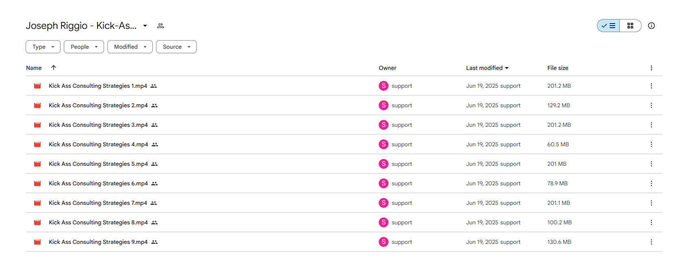The height and width of the screenshot is (274, 699).
Task: Click video icon for Kick Ass Consulting Strategies 5.mp4
Action: coord(37,164)
